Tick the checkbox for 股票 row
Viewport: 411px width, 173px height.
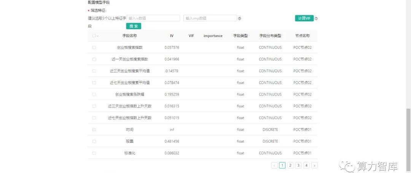pos(94,141)
